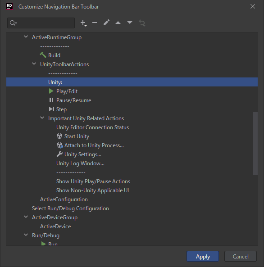Viewport: 264px width, 267px height.
Task: Select the separator row under ActiveRuntimeGroup
Action: point(55,46)
